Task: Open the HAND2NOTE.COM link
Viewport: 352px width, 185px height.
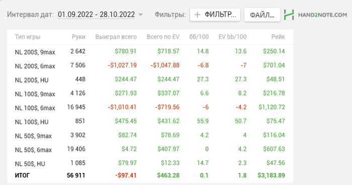Action: pos(322,15)
